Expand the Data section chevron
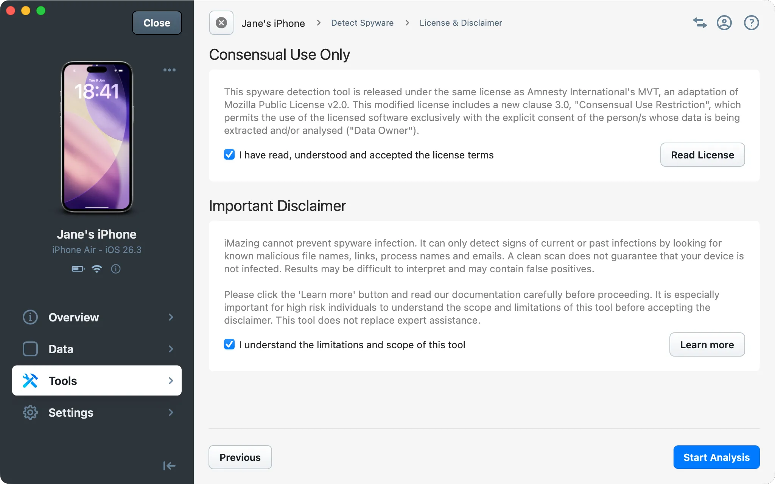This screenshot has height=484, width=775. [x=171, y=349]
